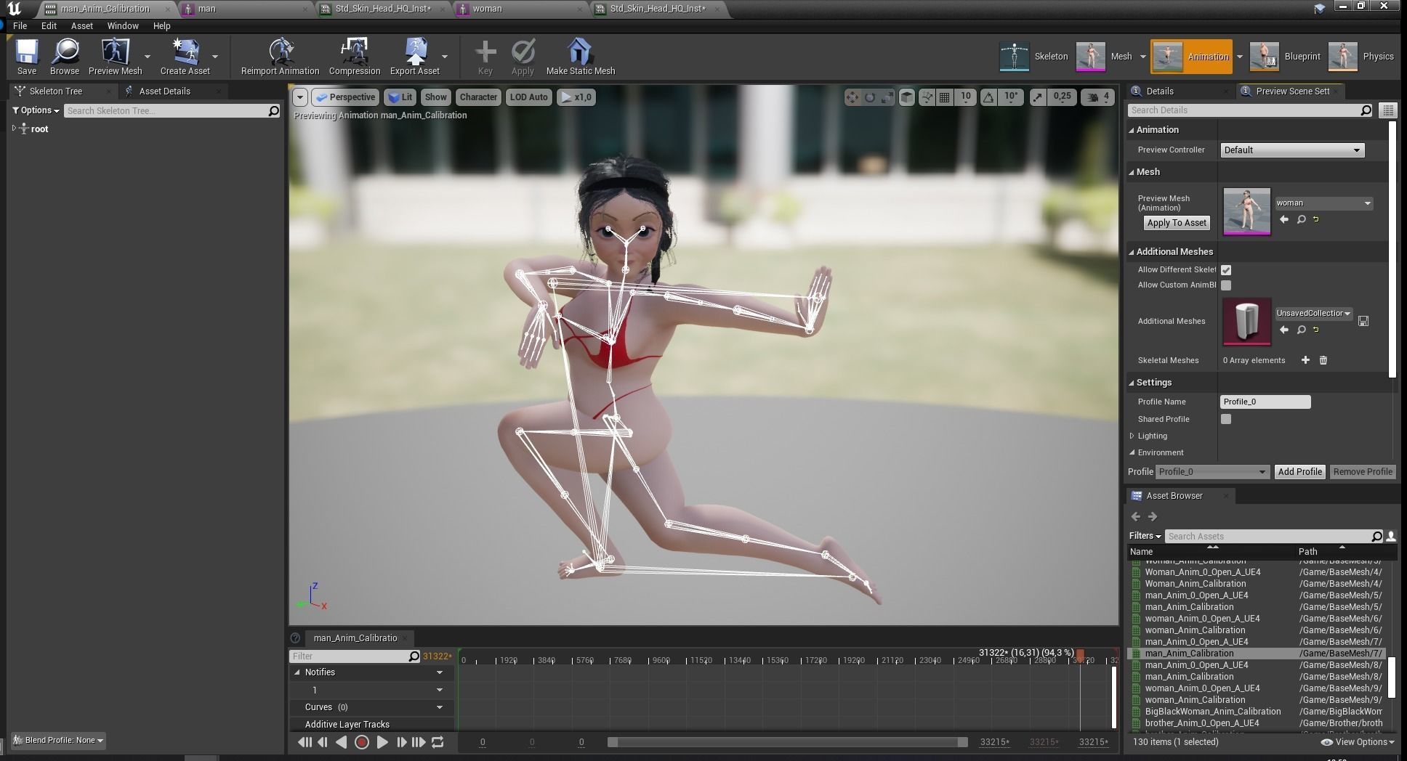Open the Preview Mesh toolbar button
Screen dimensions: 1407x761
115,57
